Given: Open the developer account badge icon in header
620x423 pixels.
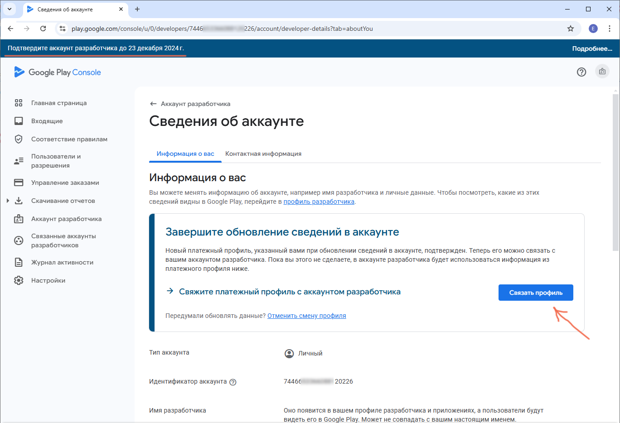Looking at the screenshot, I should tap(602, 72).
